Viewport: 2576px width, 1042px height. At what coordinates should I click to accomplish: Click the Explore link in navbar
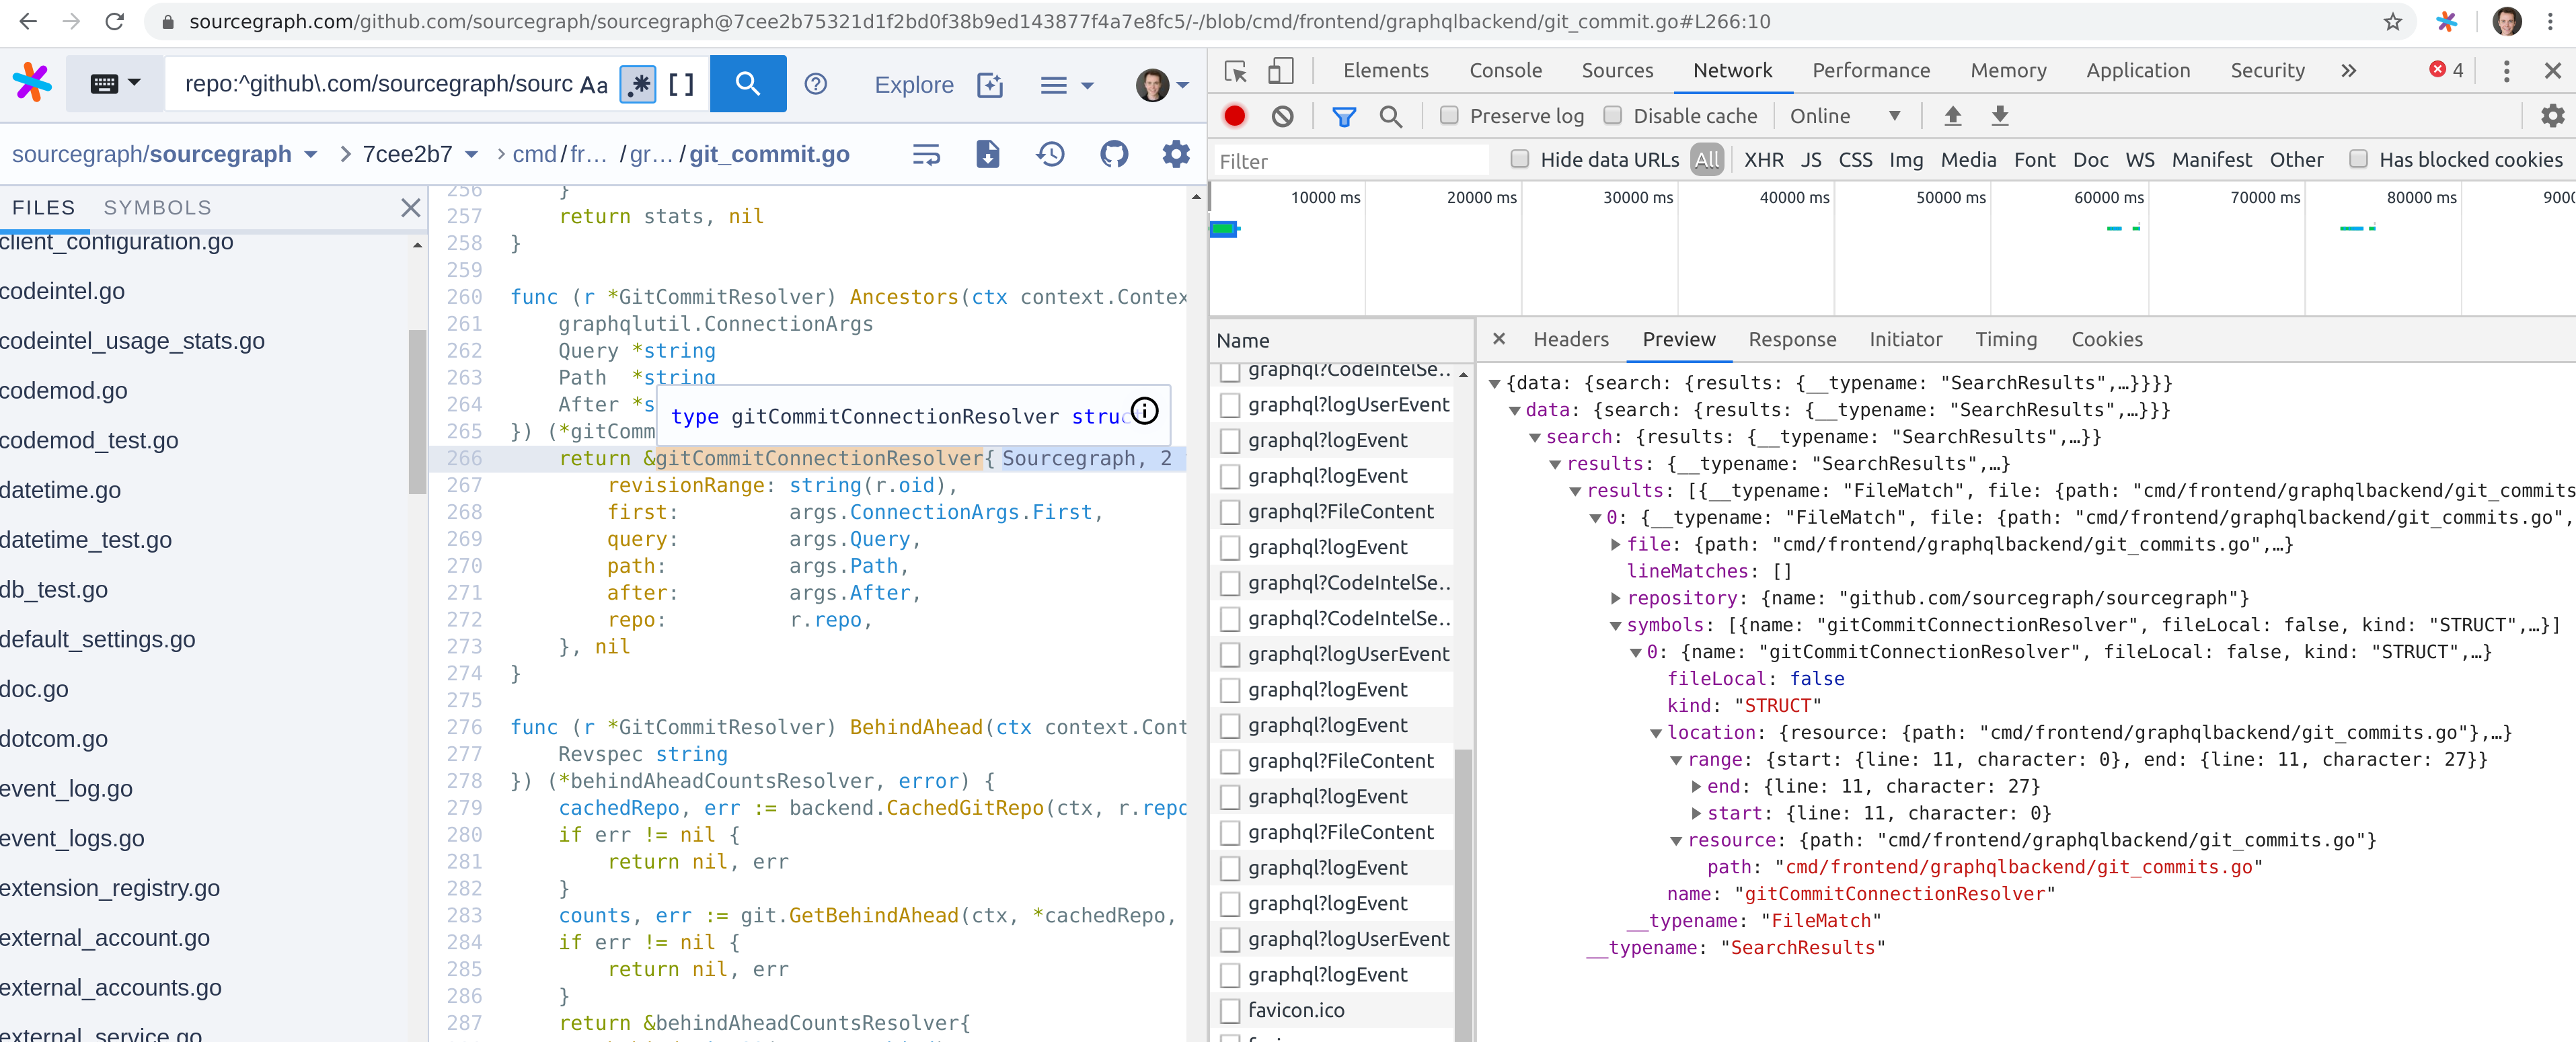coord(913,85)
